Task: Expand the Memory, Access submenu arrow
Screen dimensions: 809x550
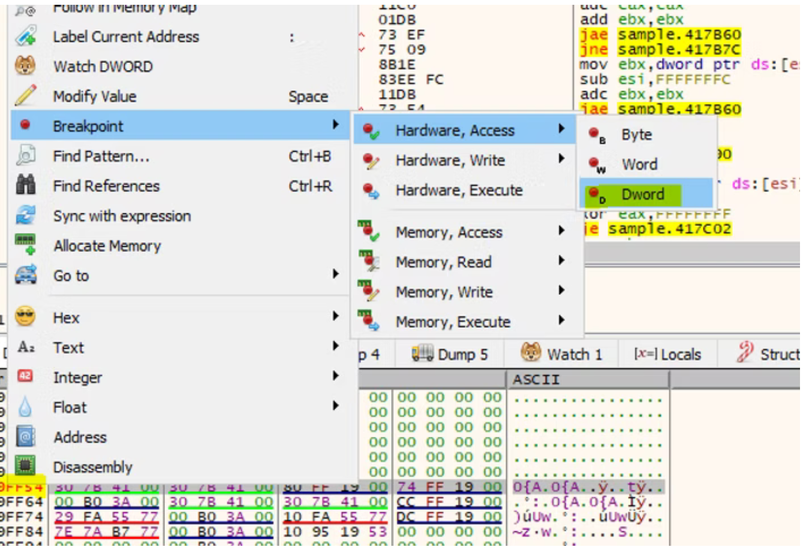Action: click(x=561, y=231)
